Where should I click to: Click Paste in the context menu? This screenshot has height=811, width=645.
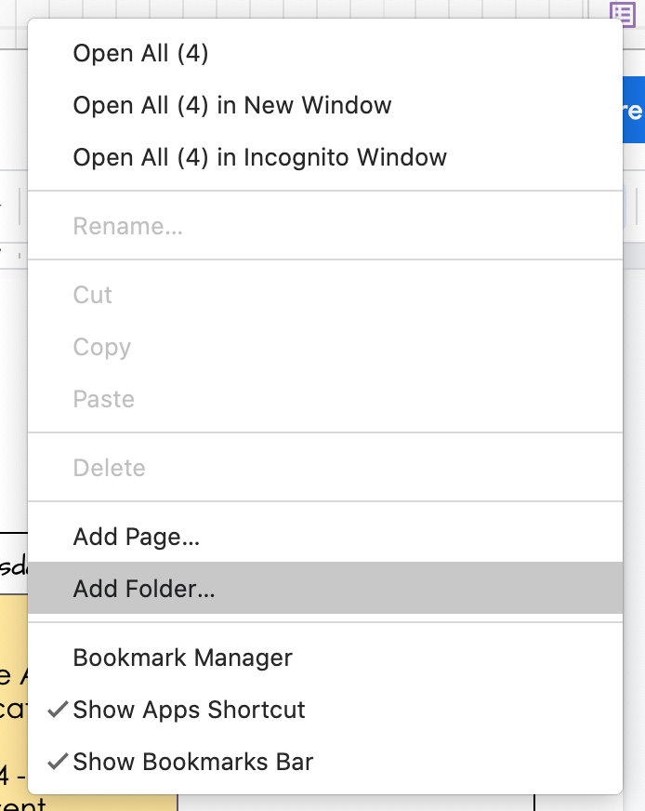click(x=104, y=399)
